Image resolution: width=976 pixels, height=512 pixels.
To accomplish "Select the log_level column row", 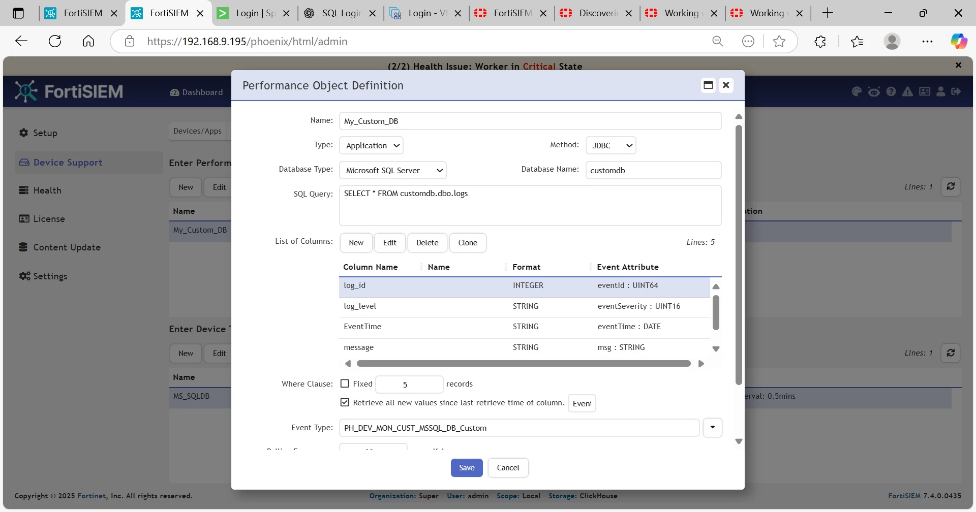I will (524, 306).
